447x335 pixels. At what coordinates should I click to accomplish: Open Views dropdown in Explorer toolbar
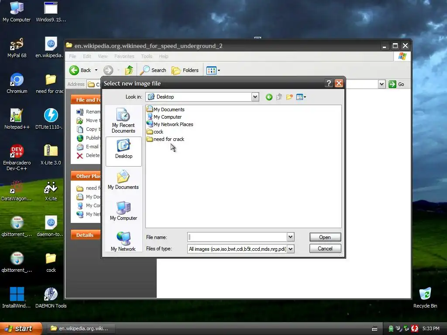(x=213, y=70)
